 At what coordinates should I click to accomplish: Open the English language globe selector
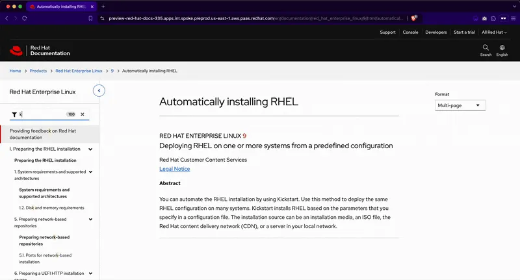pos(502,51)
